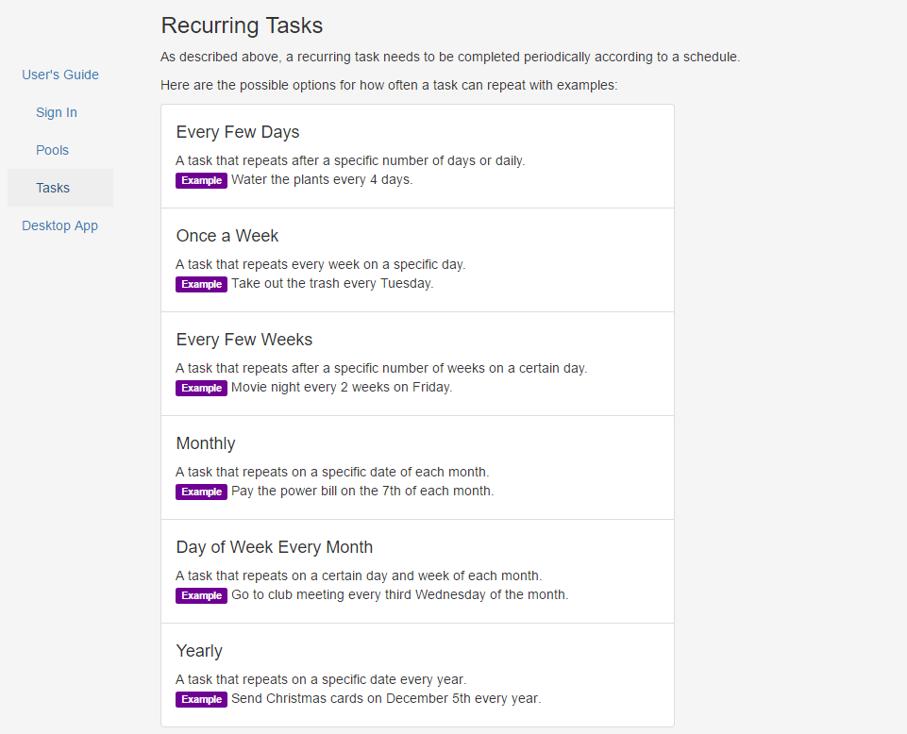Viewport: 907px width, 734px height.
Task: Choose the Every Few Weeks heading
Action: [244, 340]
